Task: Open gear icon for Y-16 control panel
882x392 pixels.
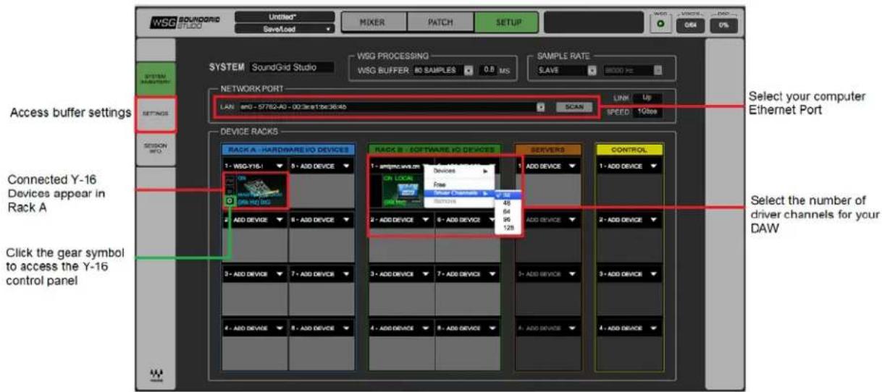Action: coord(230,200)
